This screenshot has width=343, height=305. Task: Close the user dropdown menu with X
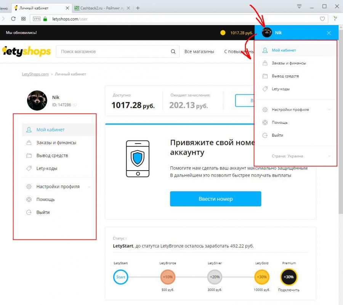(x=329, y=33)
